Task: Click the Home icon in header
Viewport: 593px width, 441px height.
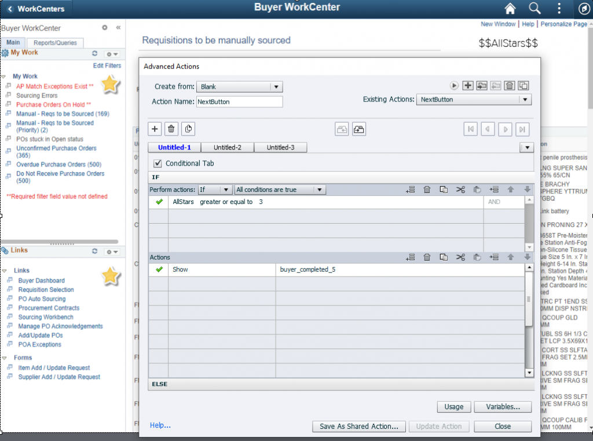Action: 510,9
